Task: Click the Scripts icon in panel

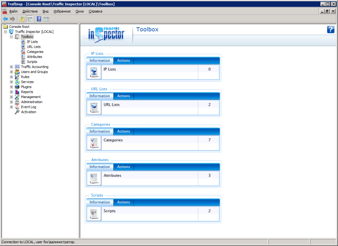Action: [94, 213]
